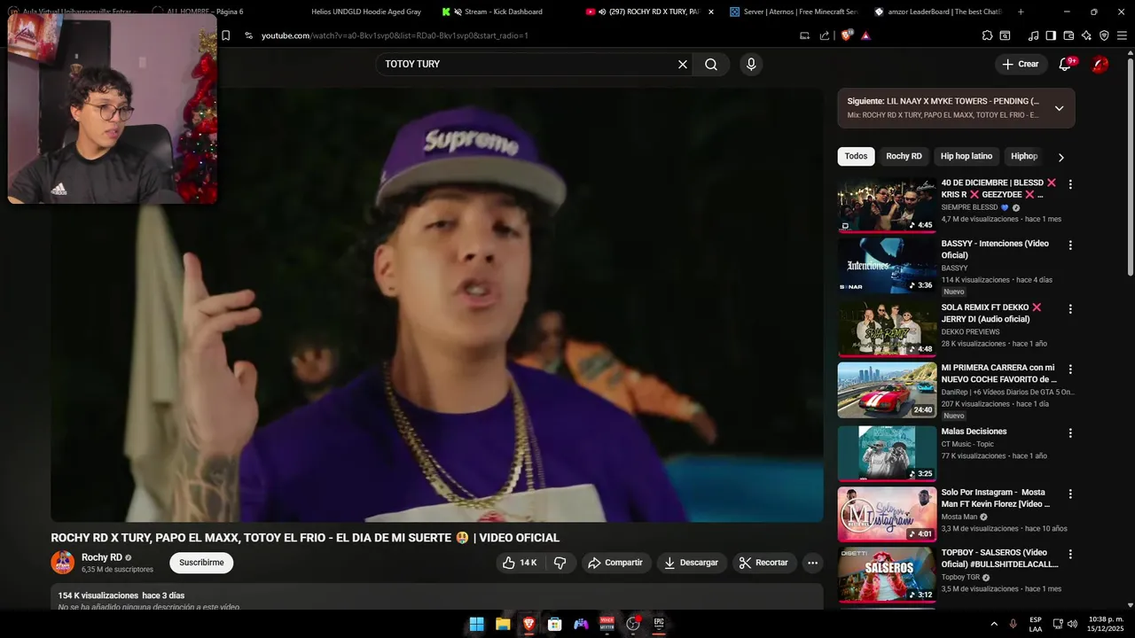Start voice search with the microphone icon
1135x638 pixels.
pyautogui.click(x=751, y=64)
